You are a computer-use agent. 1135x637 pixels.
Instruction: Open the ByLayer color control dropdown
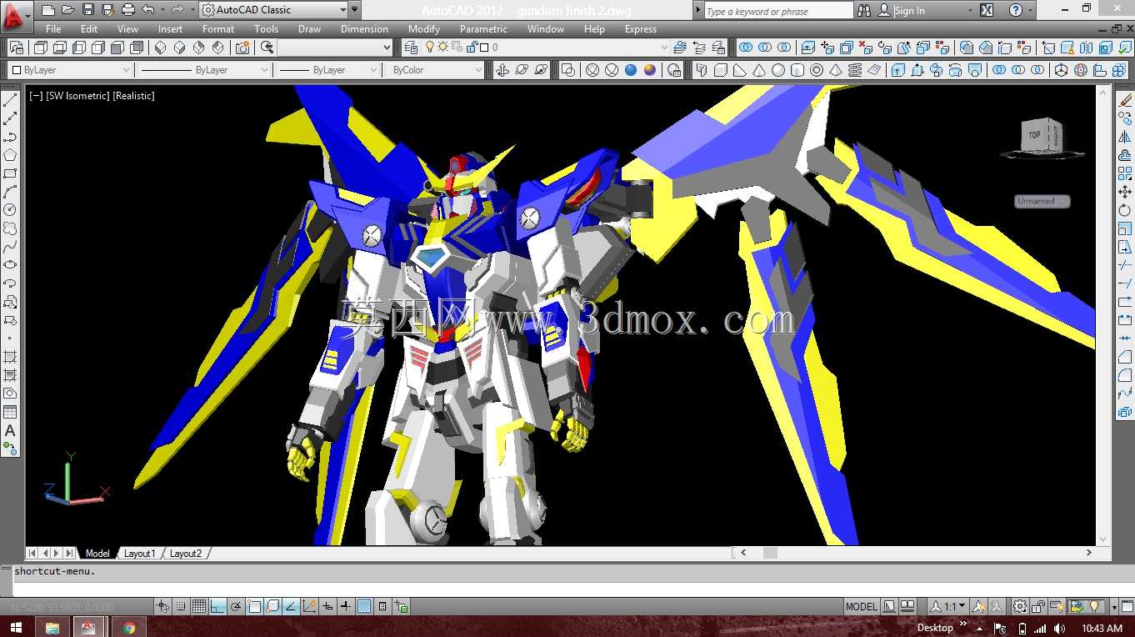(x=70, y=70)
